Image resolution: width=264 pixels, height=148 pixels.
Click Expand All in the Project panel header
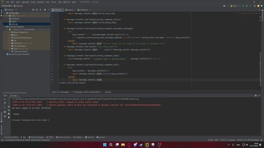(37, 10)
